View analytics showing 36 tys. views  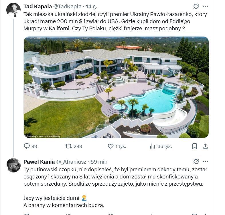click(x=152, y=146)
